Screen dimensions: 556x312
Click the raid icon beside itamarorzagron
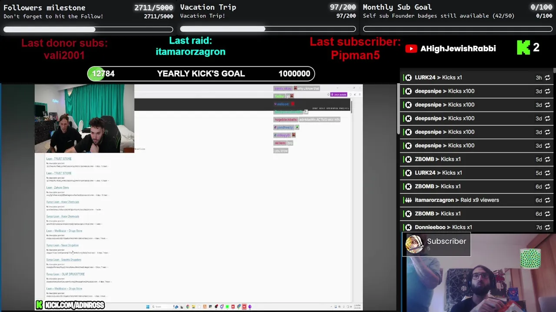(x=408, y=200)
